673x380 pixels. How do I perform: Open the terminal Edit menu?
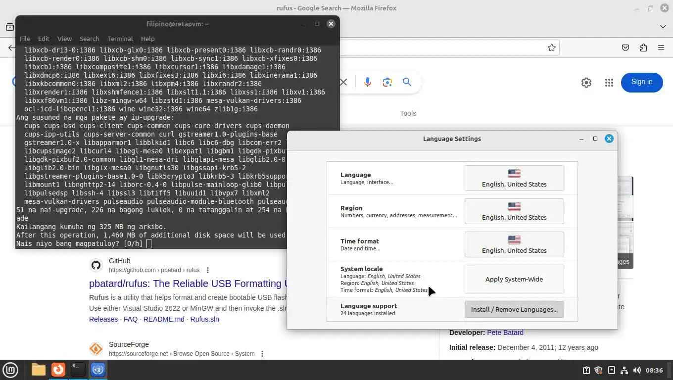click(44, 39)
